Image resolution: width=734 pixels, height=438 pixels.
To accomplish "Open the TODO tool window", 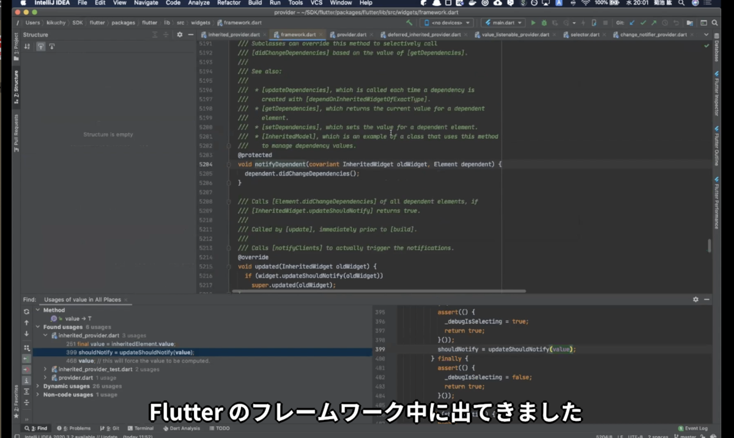I will tap(219, 428).
